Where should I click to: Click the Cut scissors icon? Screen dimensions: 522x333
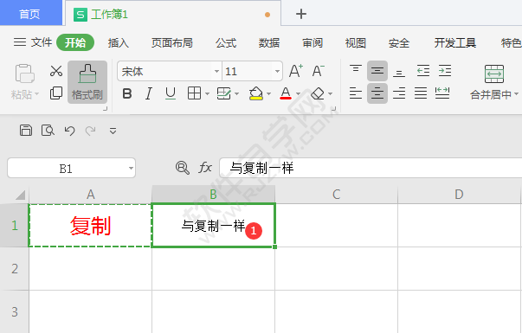pyautogui.click(x=56, y=71)
